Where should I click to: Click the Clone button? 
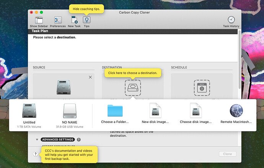click(x=228, y=154)
